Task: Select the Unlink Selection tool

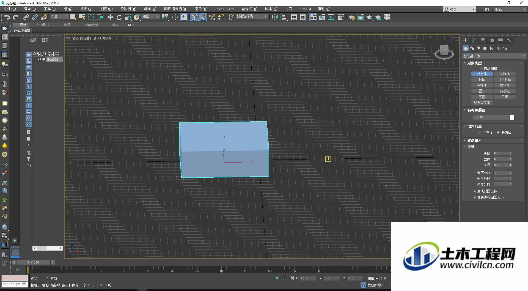Action: point(35,17)
